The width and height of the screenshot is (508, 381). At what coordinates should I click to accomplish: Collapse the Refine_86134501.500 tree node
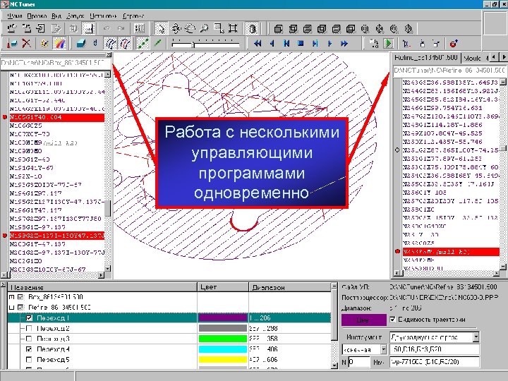[12, 307]
